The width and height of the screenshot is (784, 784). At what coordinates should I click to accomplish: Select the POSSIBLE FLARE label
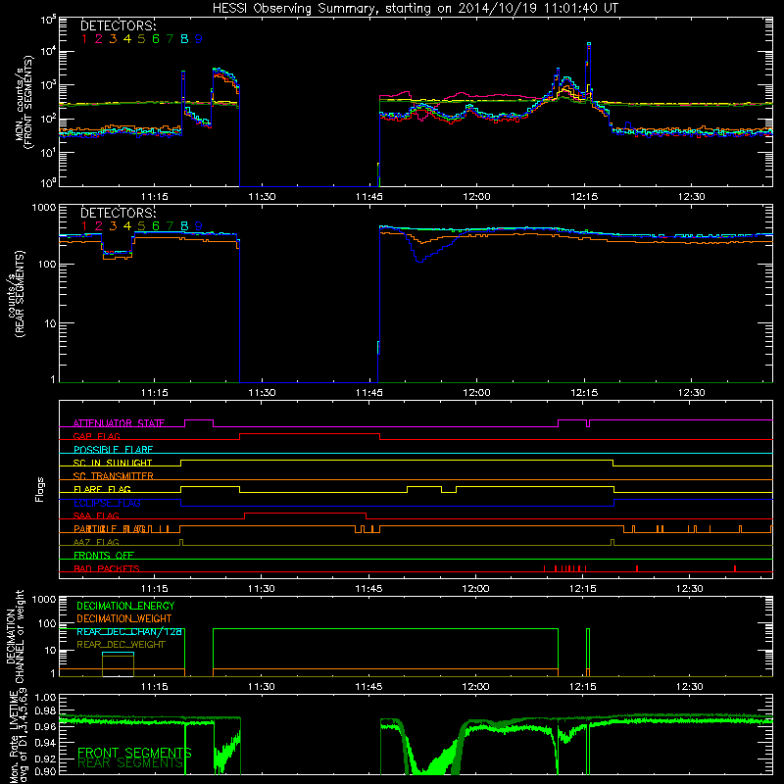[x=113, y=450]
